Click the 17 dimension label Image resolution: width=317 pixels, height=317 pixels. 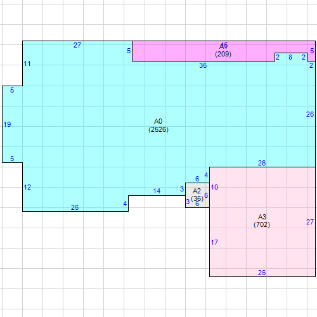pos(214,242)
